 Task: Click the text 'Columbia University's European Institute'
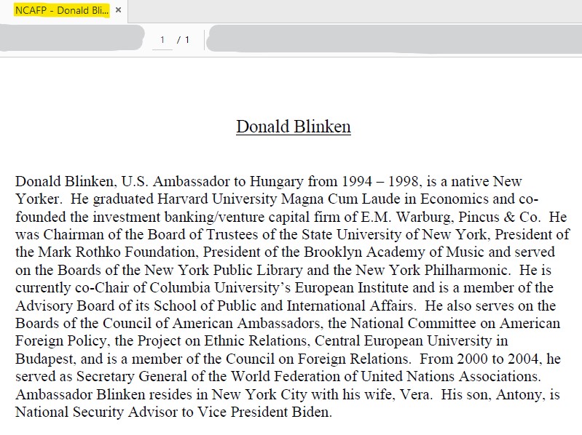(279, 287)
